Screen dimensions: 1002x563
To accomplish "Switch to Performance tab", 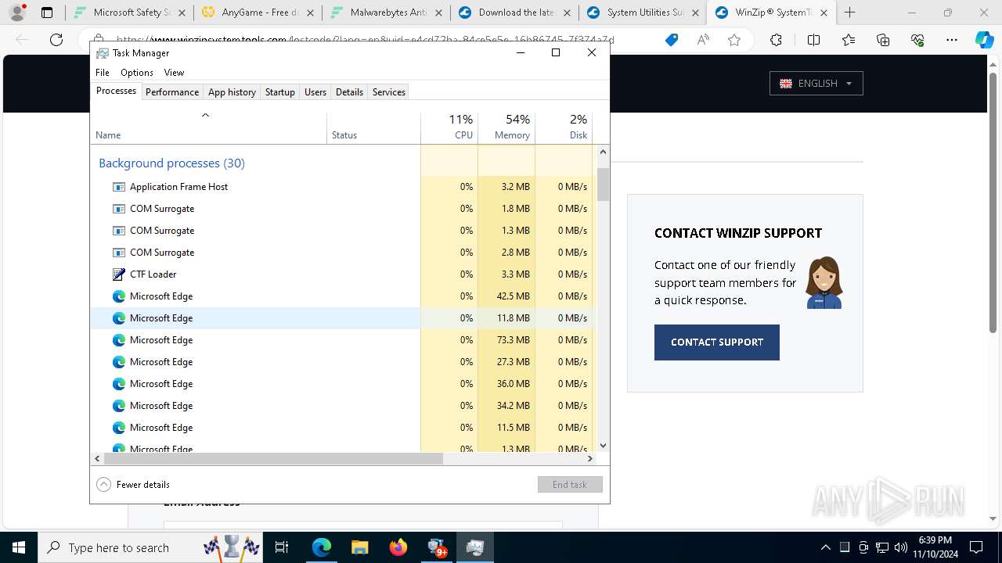I will tap(172, 91).
